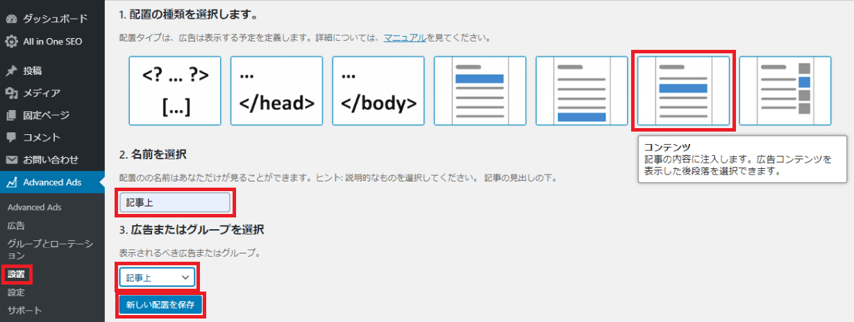Open the ad or group dropdown showing 記事上
This screenshot has width=854, height=322.
coord(157,278)
